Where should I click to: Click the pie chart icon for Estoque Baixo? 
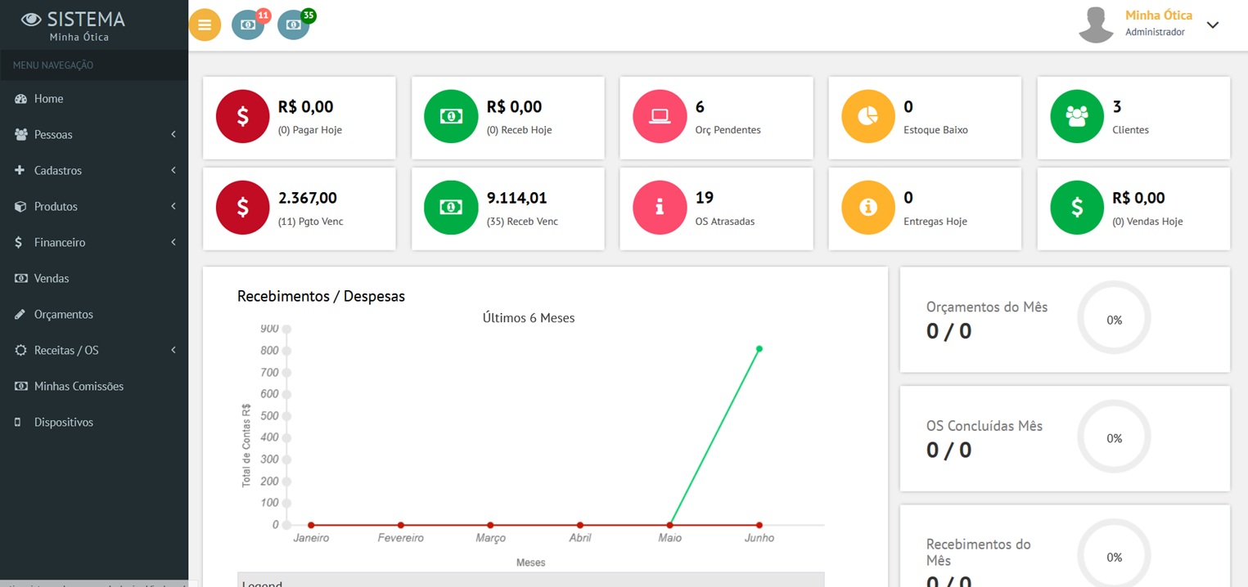tap(868, 116)
